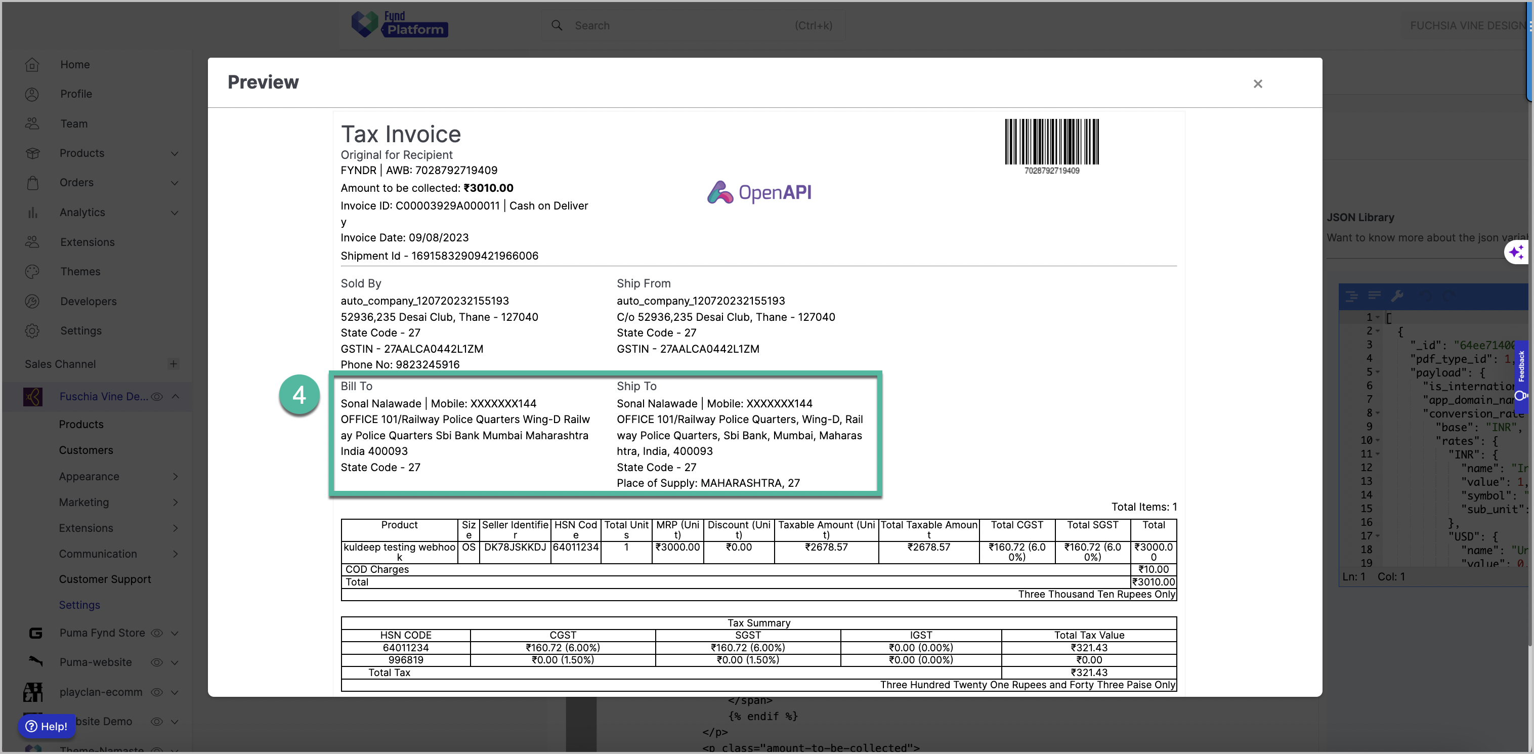Click the Fuschia Vine Design store logo
The height and width of the screenshot is (754, 1534).
[33, 397]
